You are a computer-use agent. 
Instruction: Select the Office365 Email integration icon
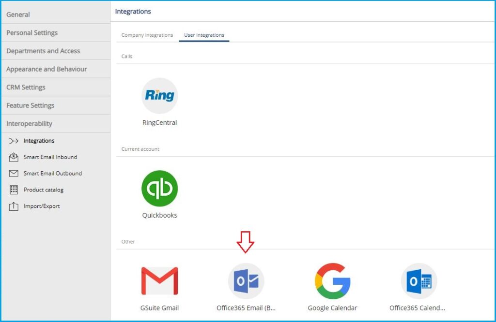point(246,281)
